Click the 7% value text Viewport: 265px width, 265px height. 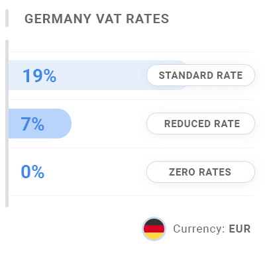[32, 124]
